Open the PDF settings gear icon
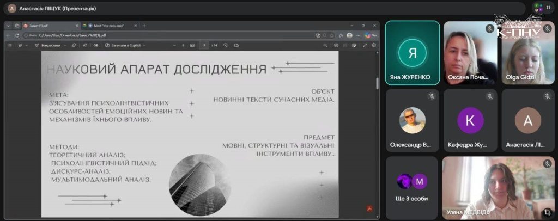This screenshot has width=558, height=221. pyautogui.click(x=374, y=46)
